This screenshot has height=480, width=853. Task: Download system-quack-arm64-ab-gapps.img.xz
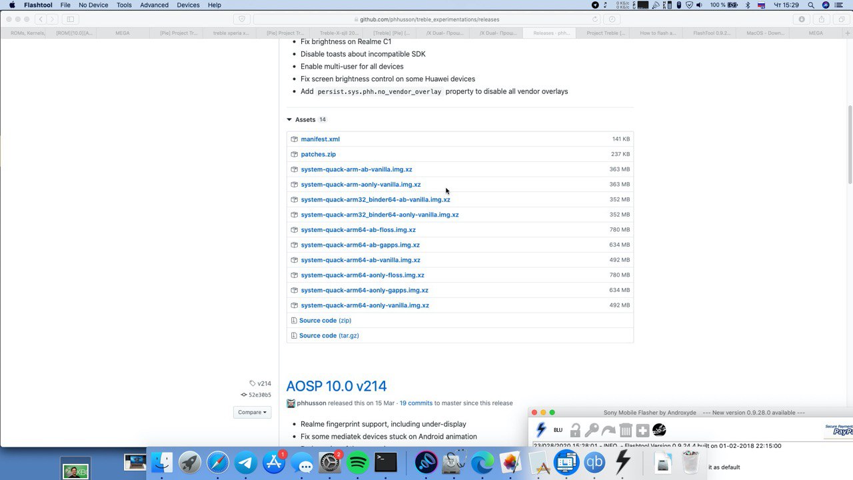[x=360, y=245]
